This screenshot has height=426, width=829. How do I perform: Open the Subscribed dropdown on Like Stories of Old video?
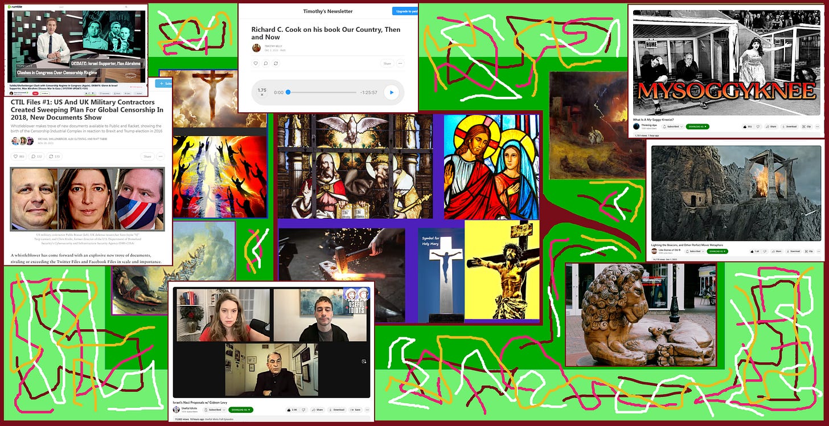[695, 251]
